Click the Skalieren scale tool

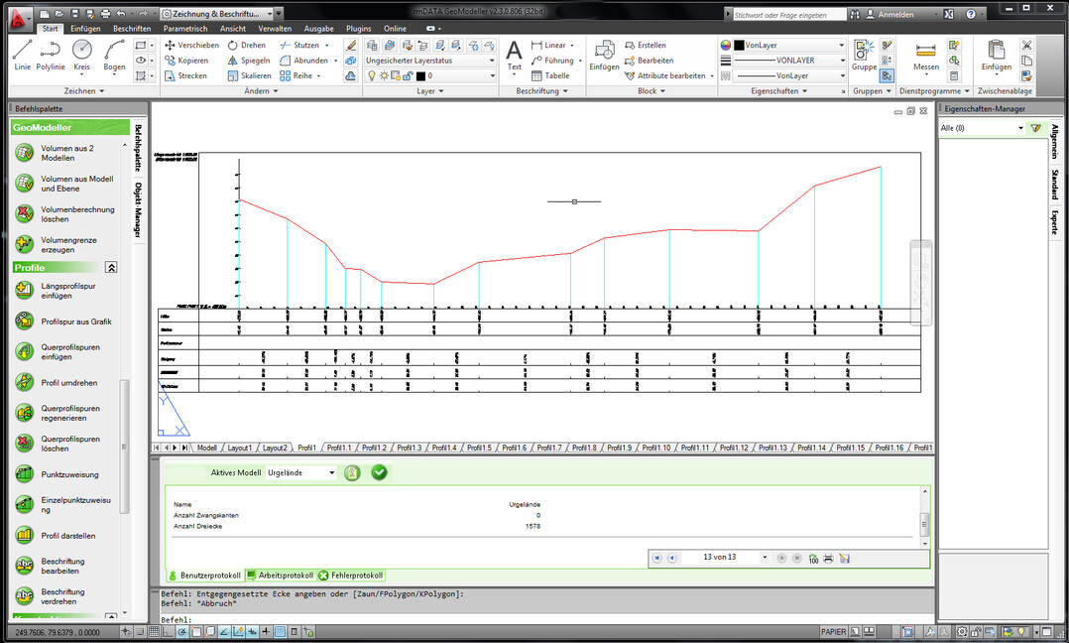click(x=250, y=75)
